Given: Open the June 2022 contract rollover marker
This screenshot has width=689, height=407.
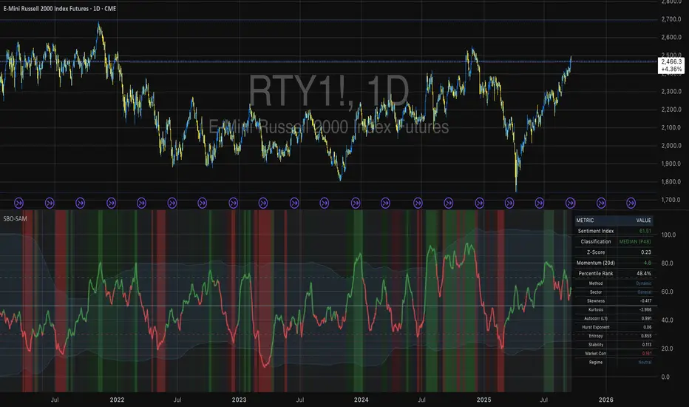Looking at the screenshot, I should 172,203.
